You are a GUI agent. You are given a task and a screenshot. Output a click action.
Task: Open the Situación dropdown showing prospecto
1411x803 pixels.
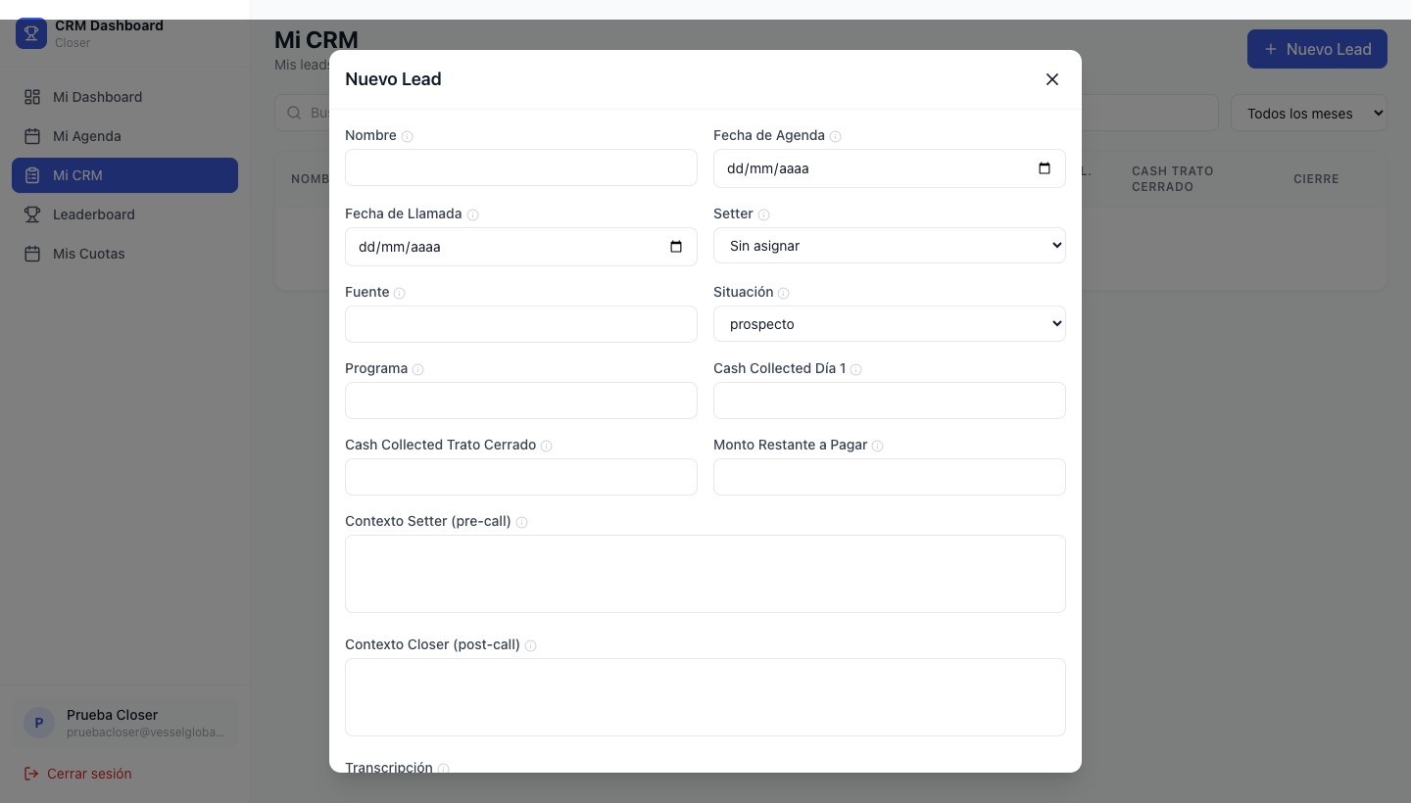(x=889, y=323)
